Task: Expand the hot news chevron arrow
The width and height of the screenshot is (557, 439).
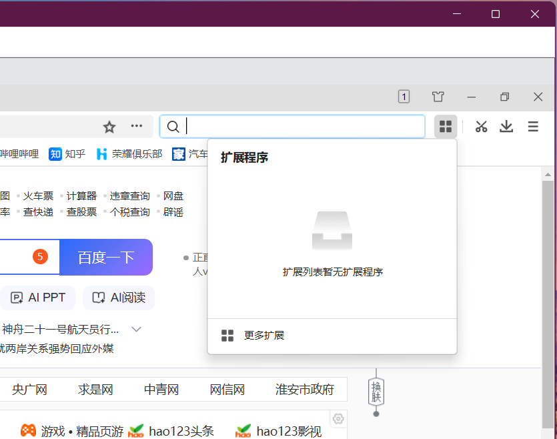Action: [136, 330]
